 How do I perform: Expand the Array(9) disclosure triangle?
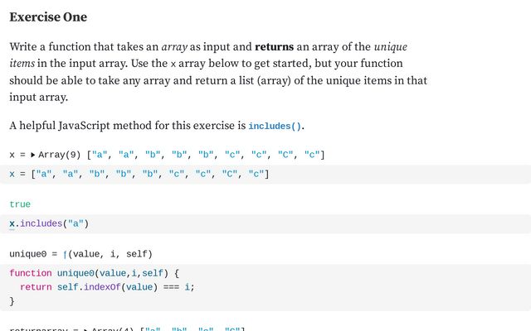click(33, 155)
